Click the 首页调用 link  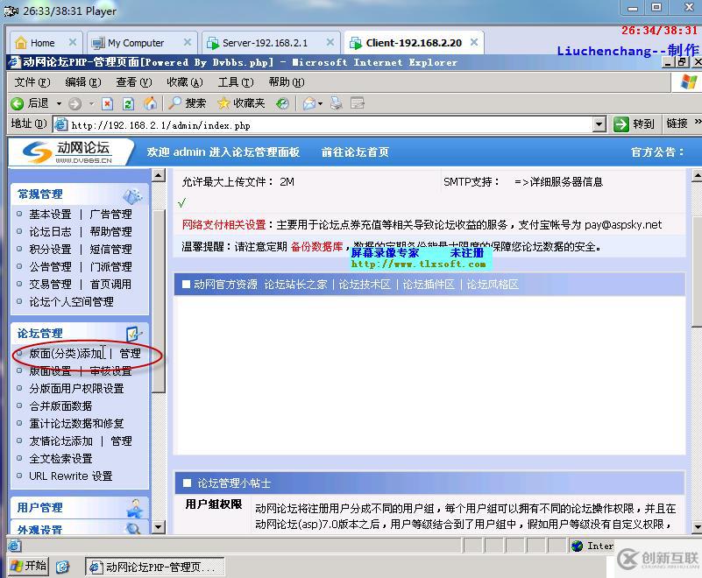(110, 284)
